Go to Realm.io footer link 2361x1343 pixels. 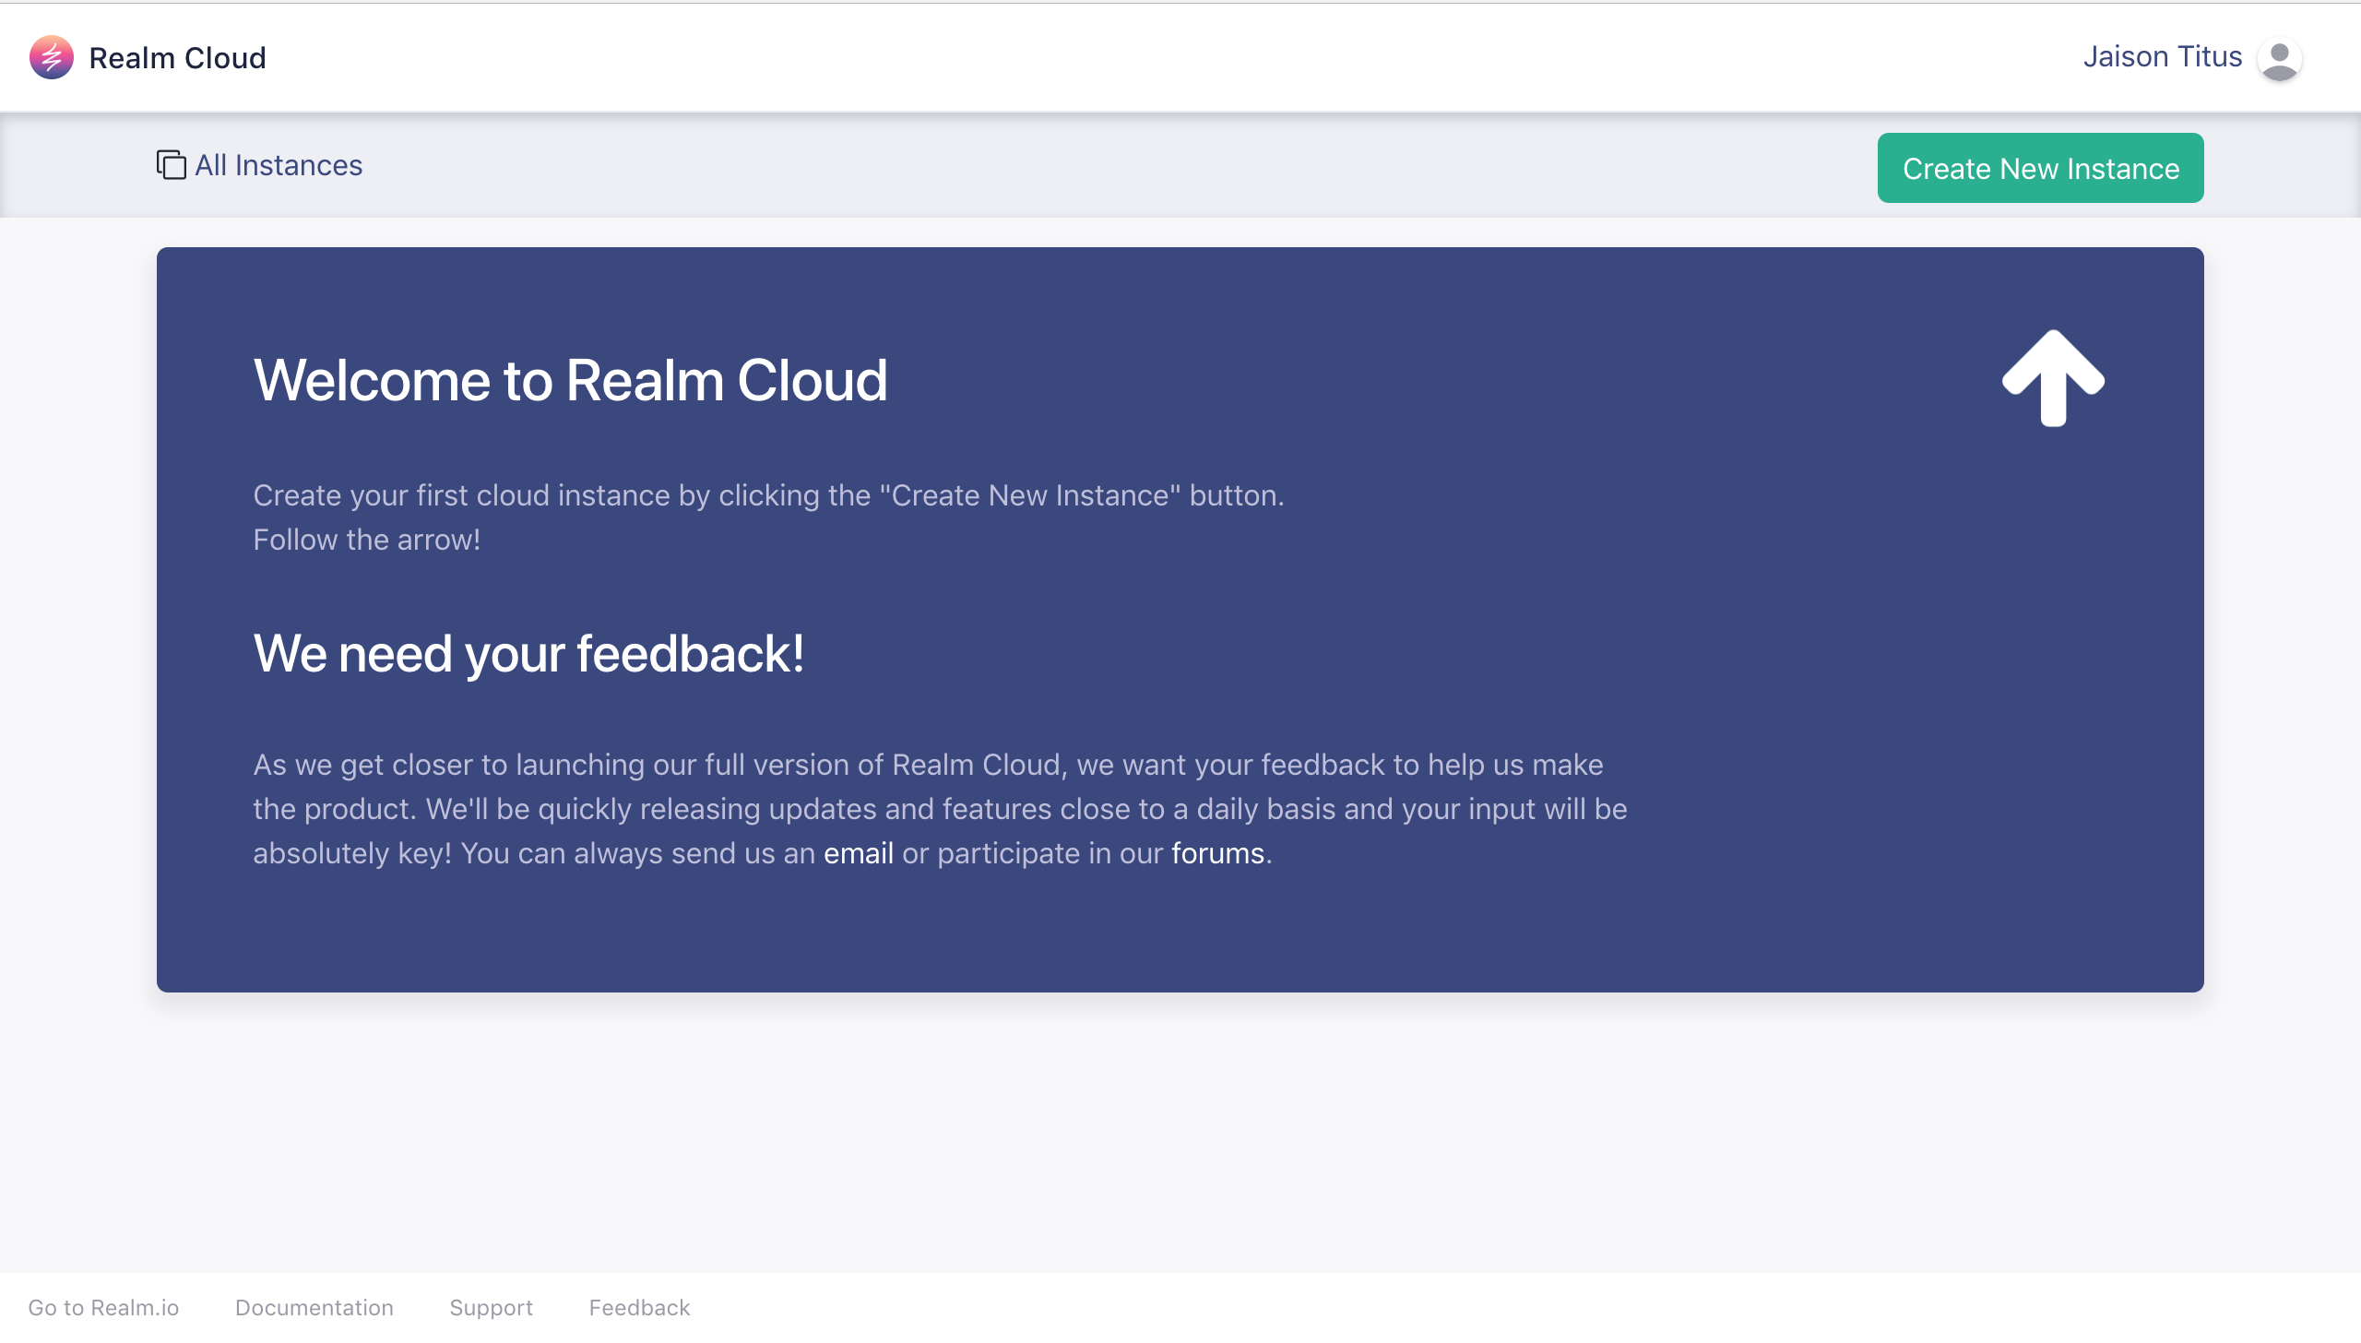(x=103, y=1307)
